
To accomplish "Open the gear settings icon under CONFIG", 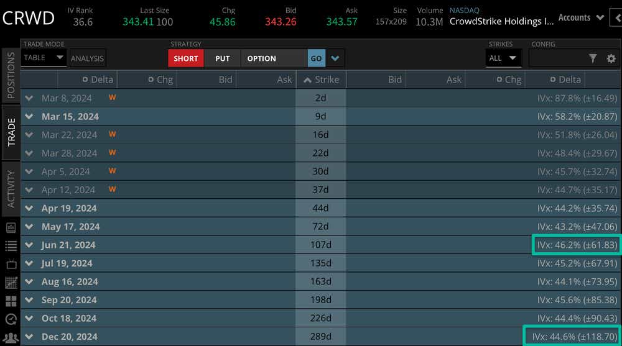I will coord(611,58).
